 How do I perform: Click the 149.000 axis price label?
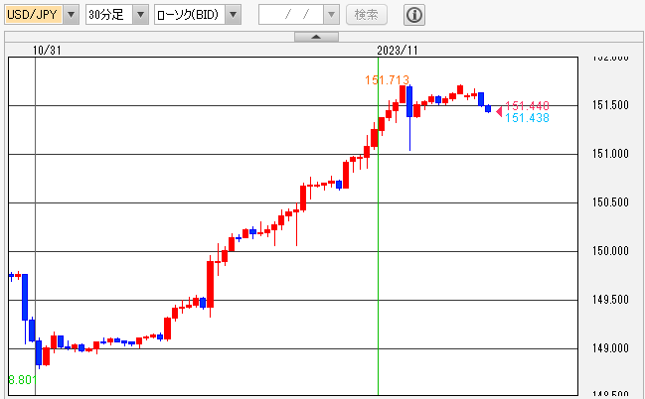pos(610,348)
